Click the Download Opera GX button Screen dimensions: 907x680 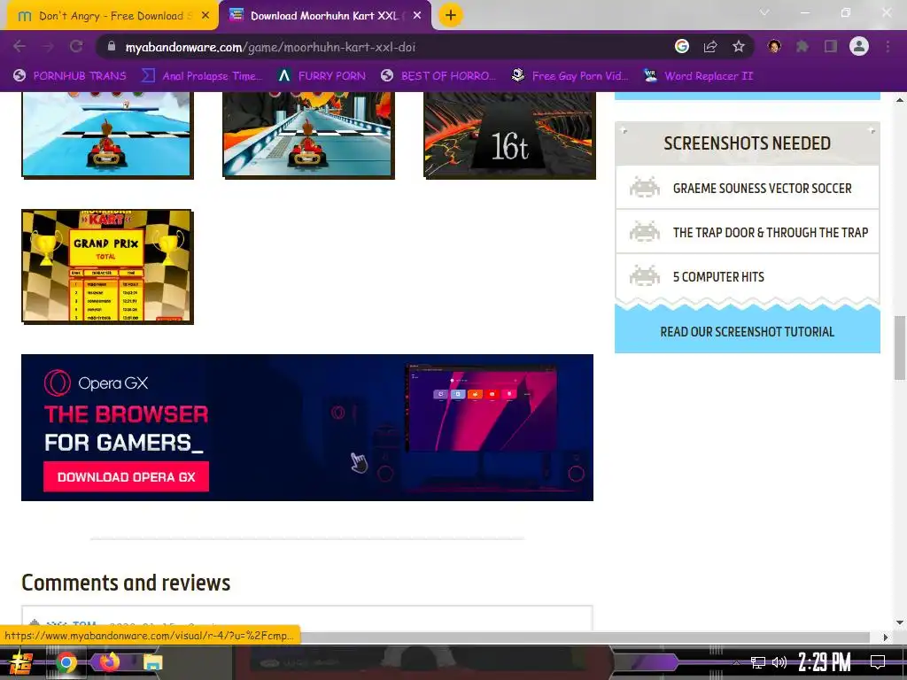click(126, 477)
